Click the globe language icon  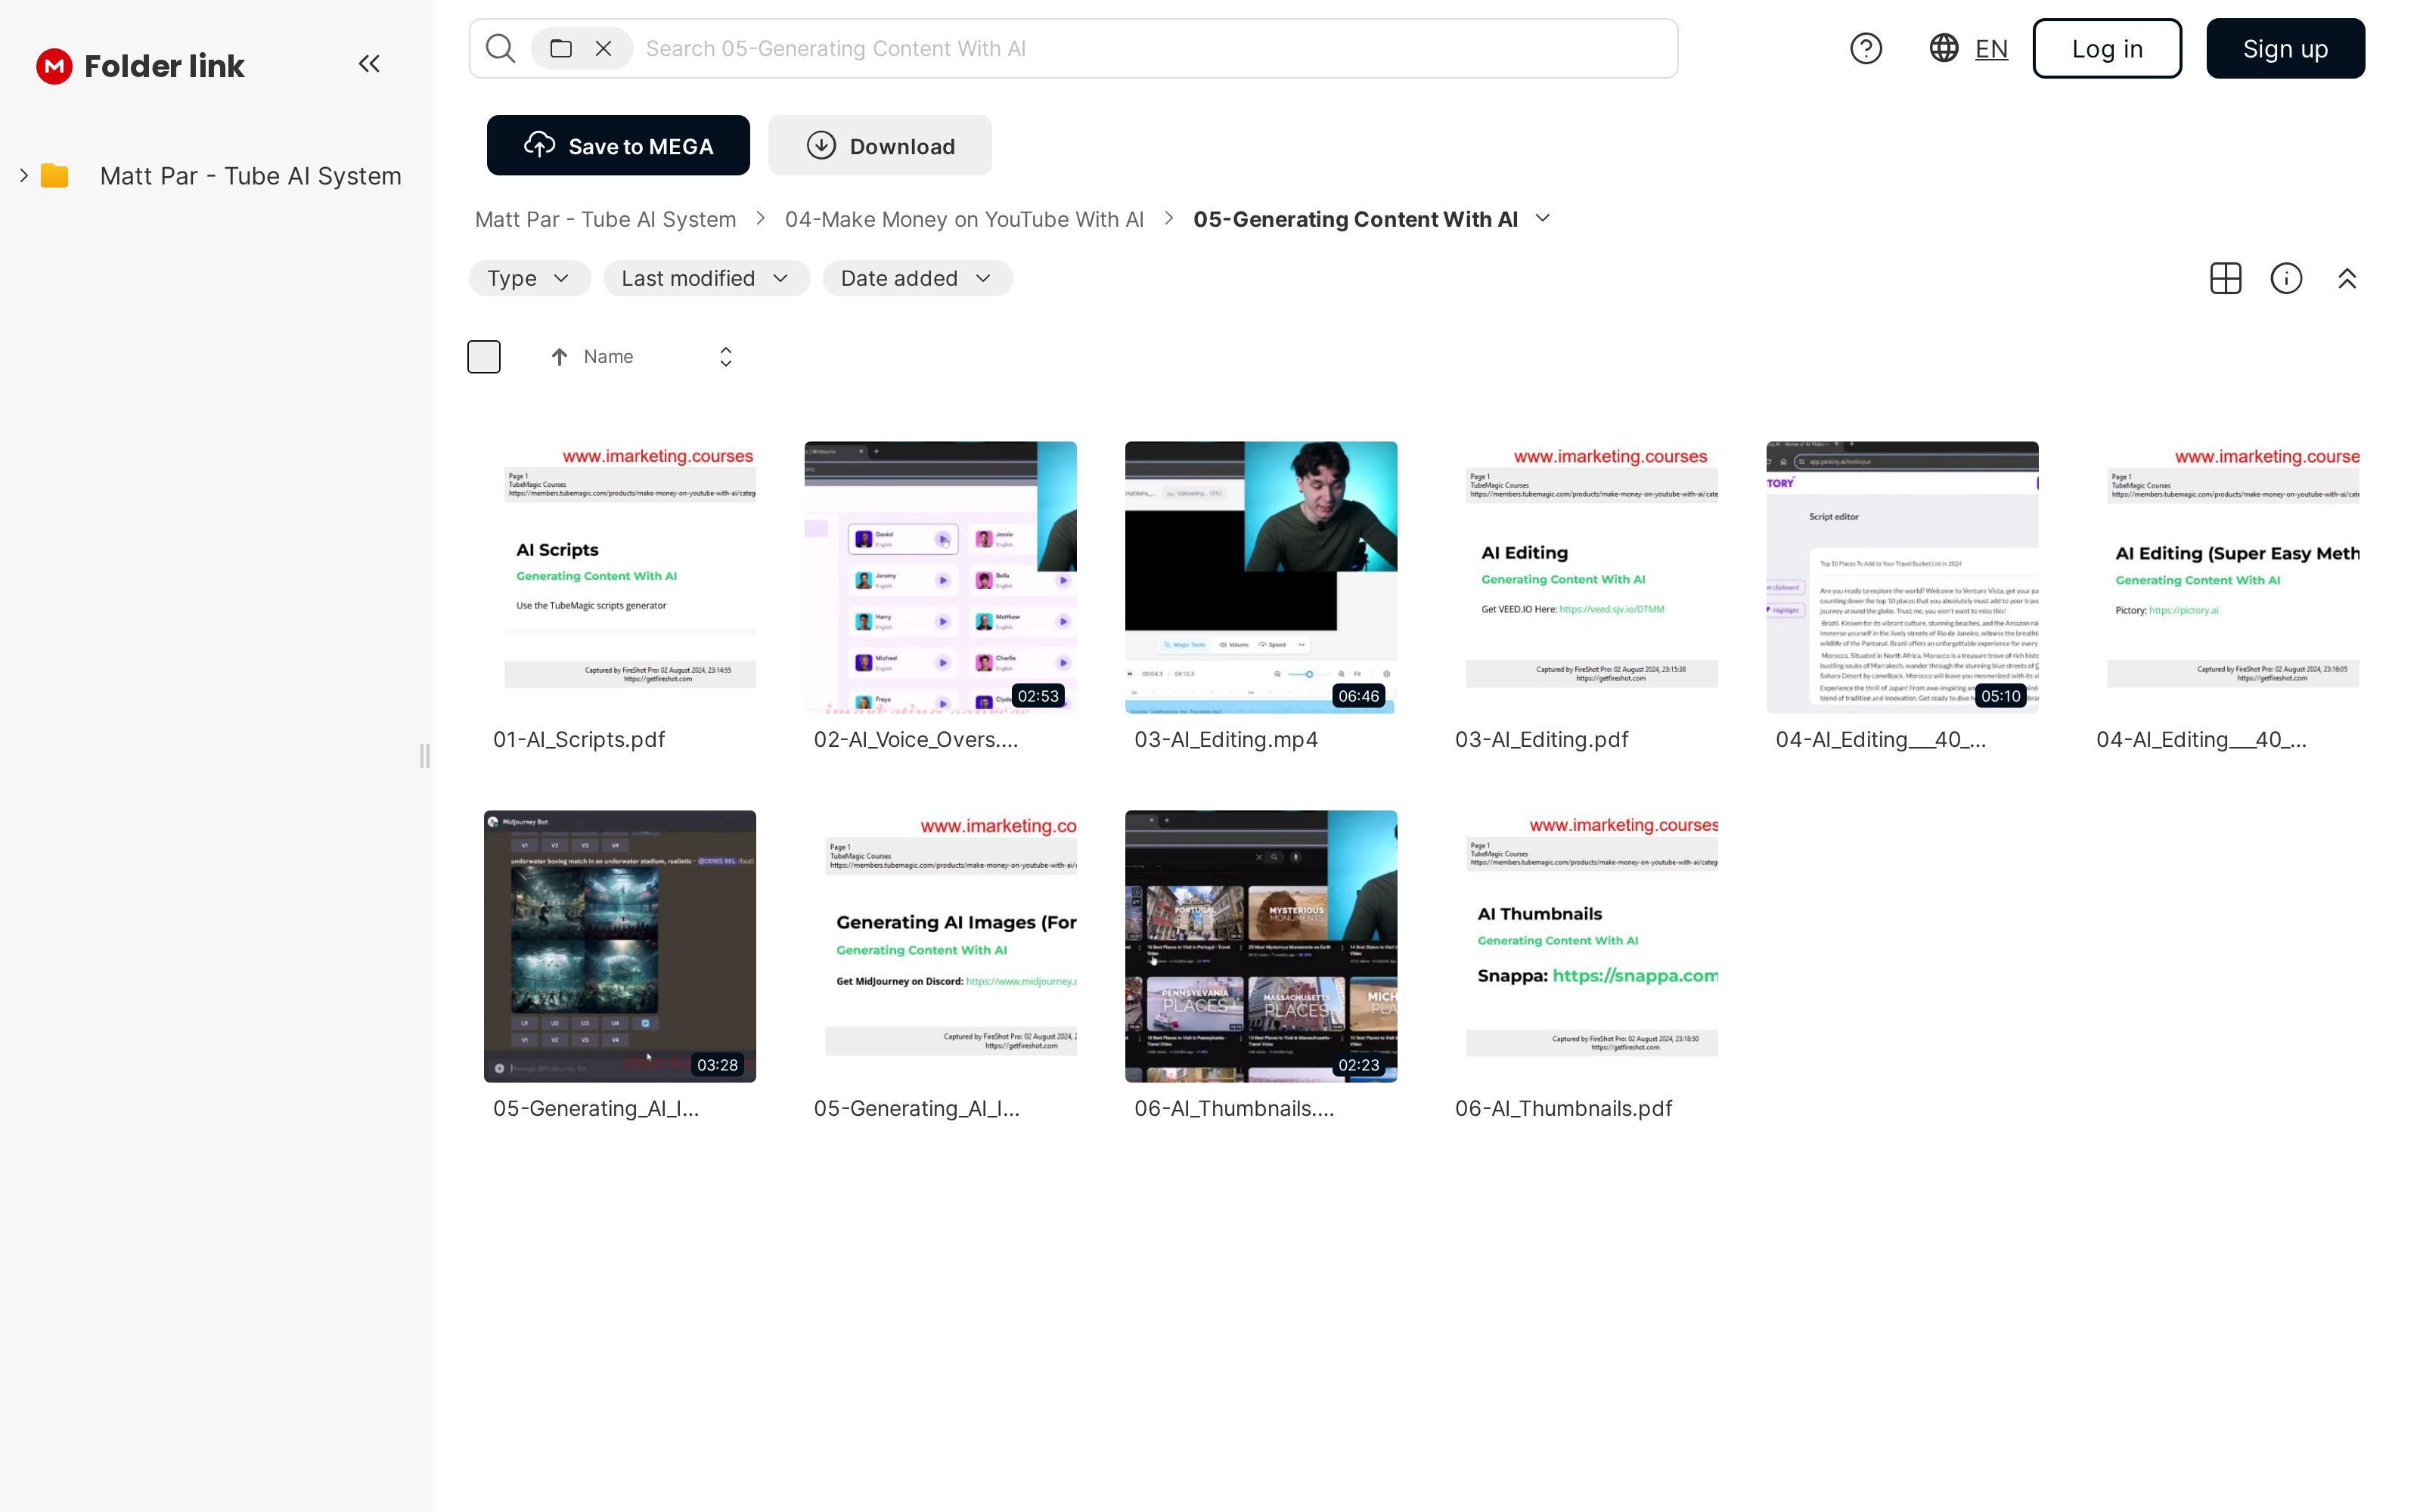(1943, 48)
